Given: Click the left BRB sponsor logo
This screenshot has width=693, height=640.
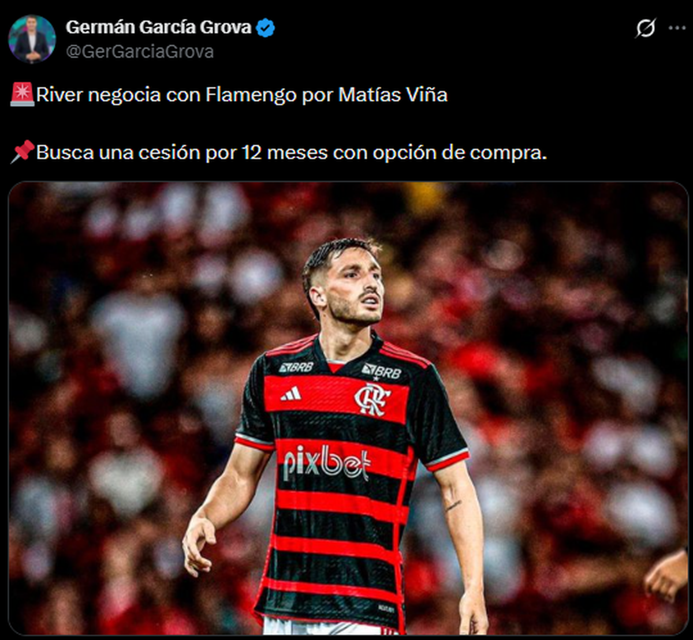Looking at the screenshot, I should [x=296, y=366].
